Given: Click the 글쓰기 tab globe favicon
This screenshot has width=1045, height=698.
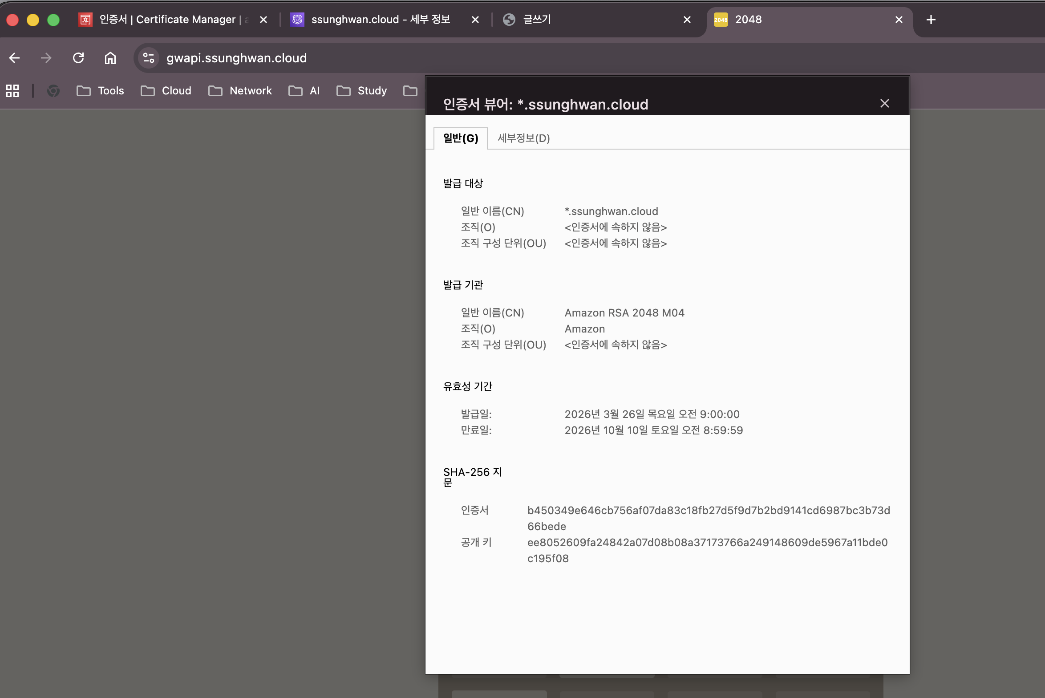Looking at the screenshot, I should (509, 20).
